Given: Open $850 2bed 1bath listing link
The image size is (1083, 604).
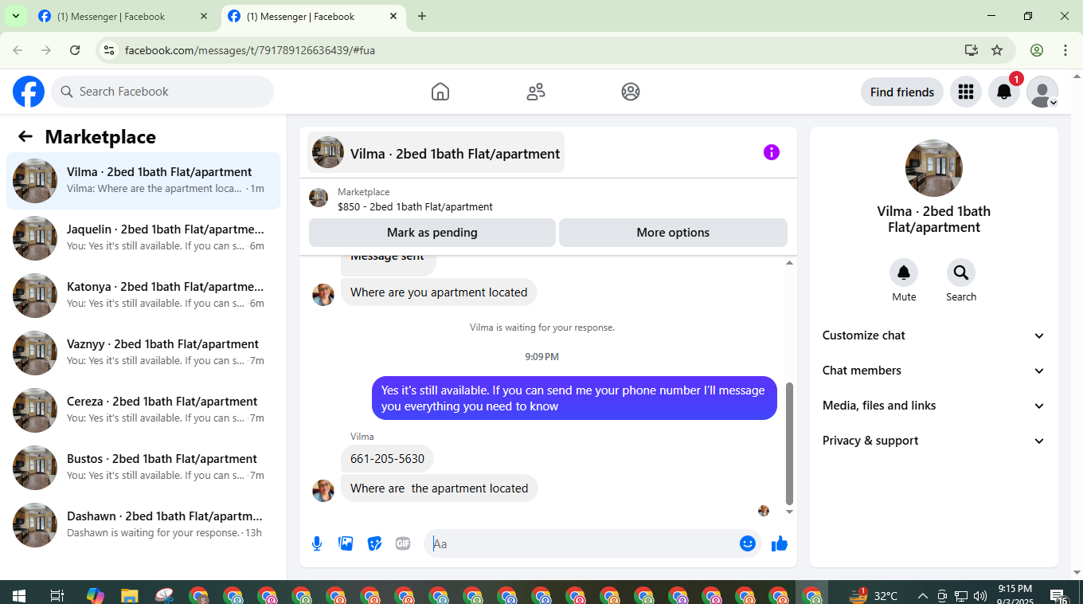Looking at the screenshot, I should coord(415,206).
